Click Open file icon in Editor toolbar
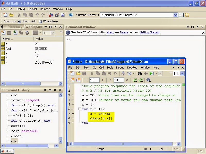 [78, 73]
